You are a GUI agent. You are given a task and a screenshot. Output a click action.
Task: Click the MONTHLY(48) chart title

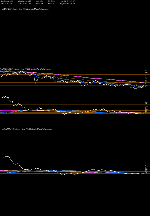point(27,129)
